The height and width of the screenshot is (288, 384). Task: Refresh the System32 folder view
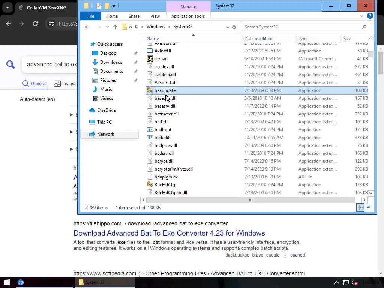tap(234, 27)
